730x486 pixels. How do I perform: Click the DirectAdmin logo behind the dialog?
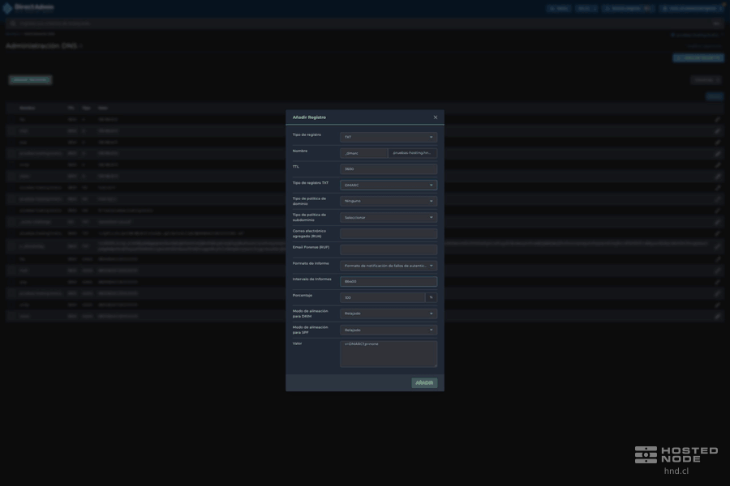[x=29, y=7]
